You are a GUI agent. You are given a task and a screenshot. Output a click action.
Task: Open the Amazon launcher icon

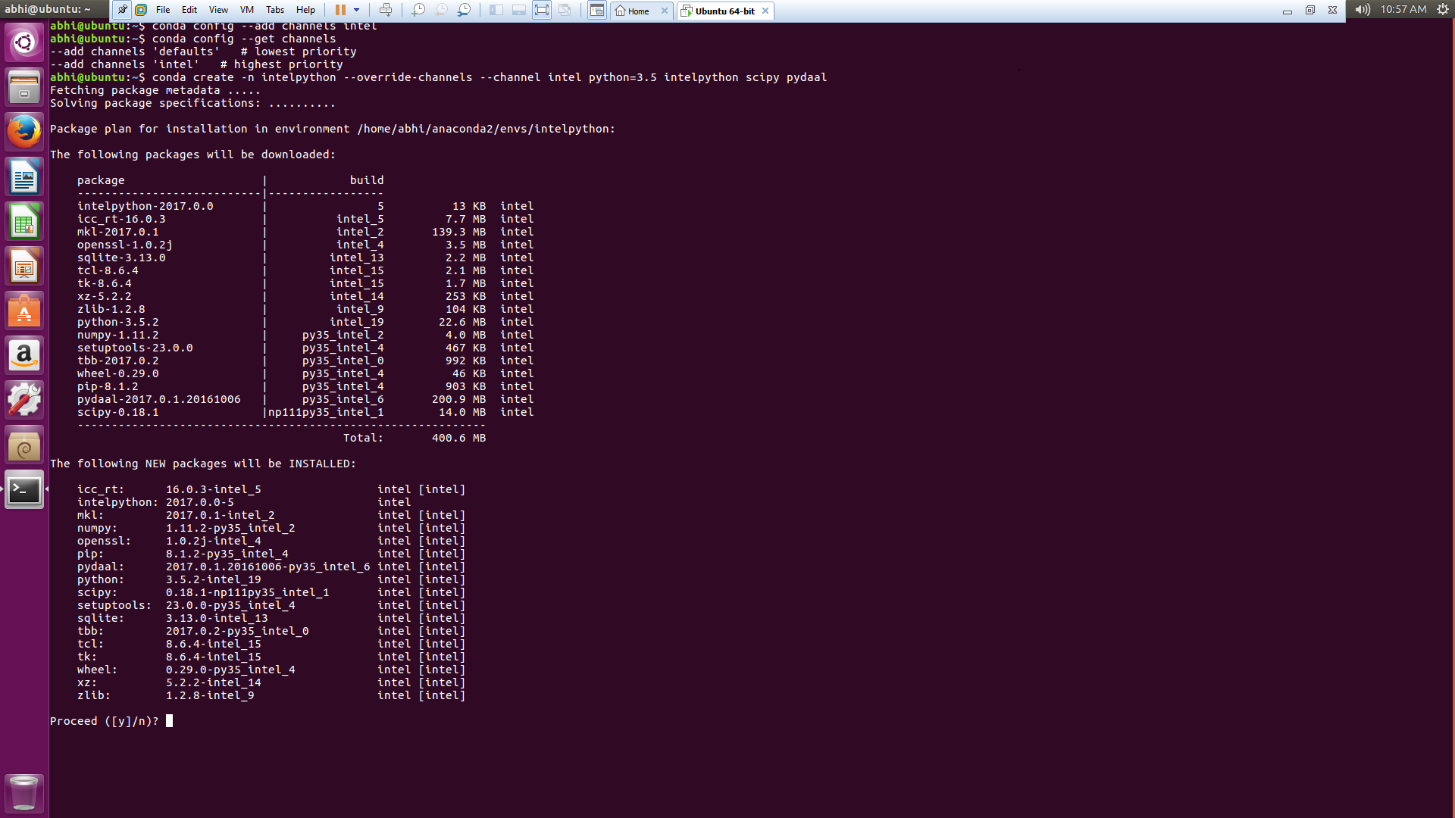tap(24, 356)
